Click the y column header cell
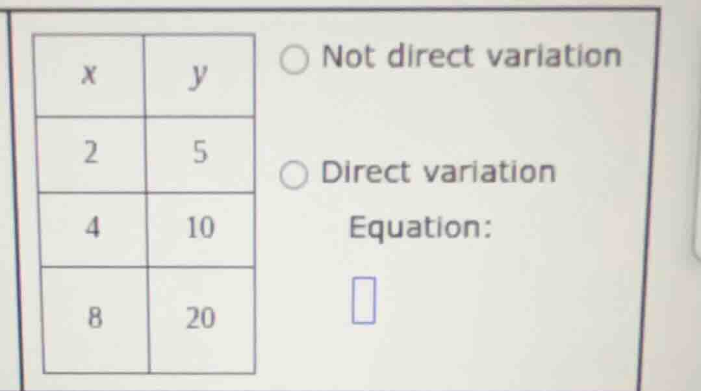This screenshot has height=391, width=701. (x=200, y=76)
